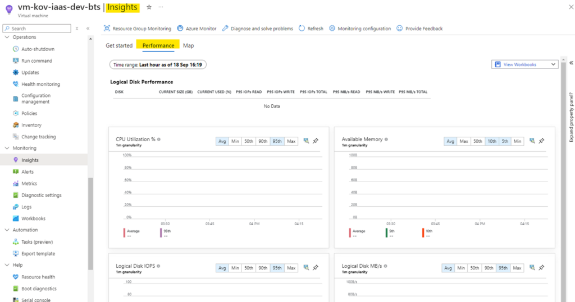Collapse the Operations section

click(x=7, y=38)
